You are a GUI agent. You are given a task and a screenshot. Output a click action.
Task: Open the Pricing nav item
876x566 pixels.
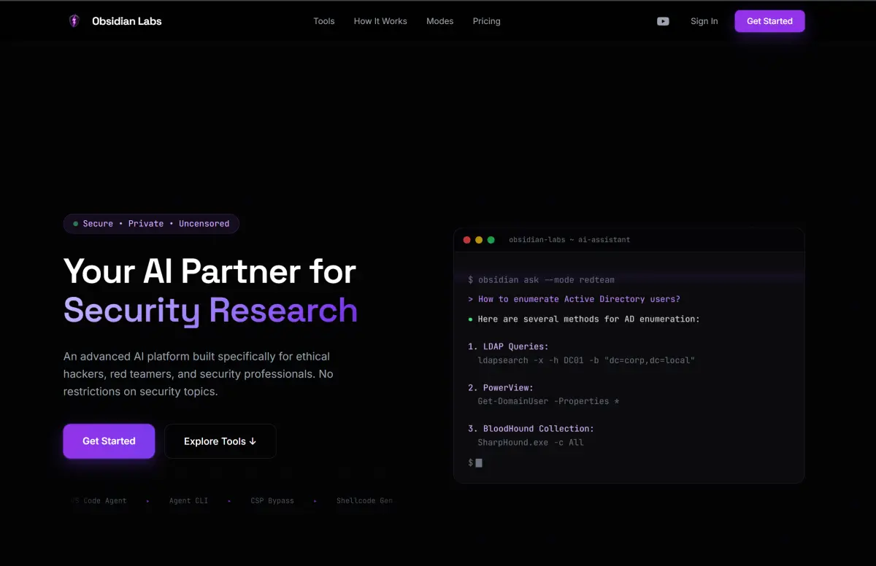(x=487, y=21)
